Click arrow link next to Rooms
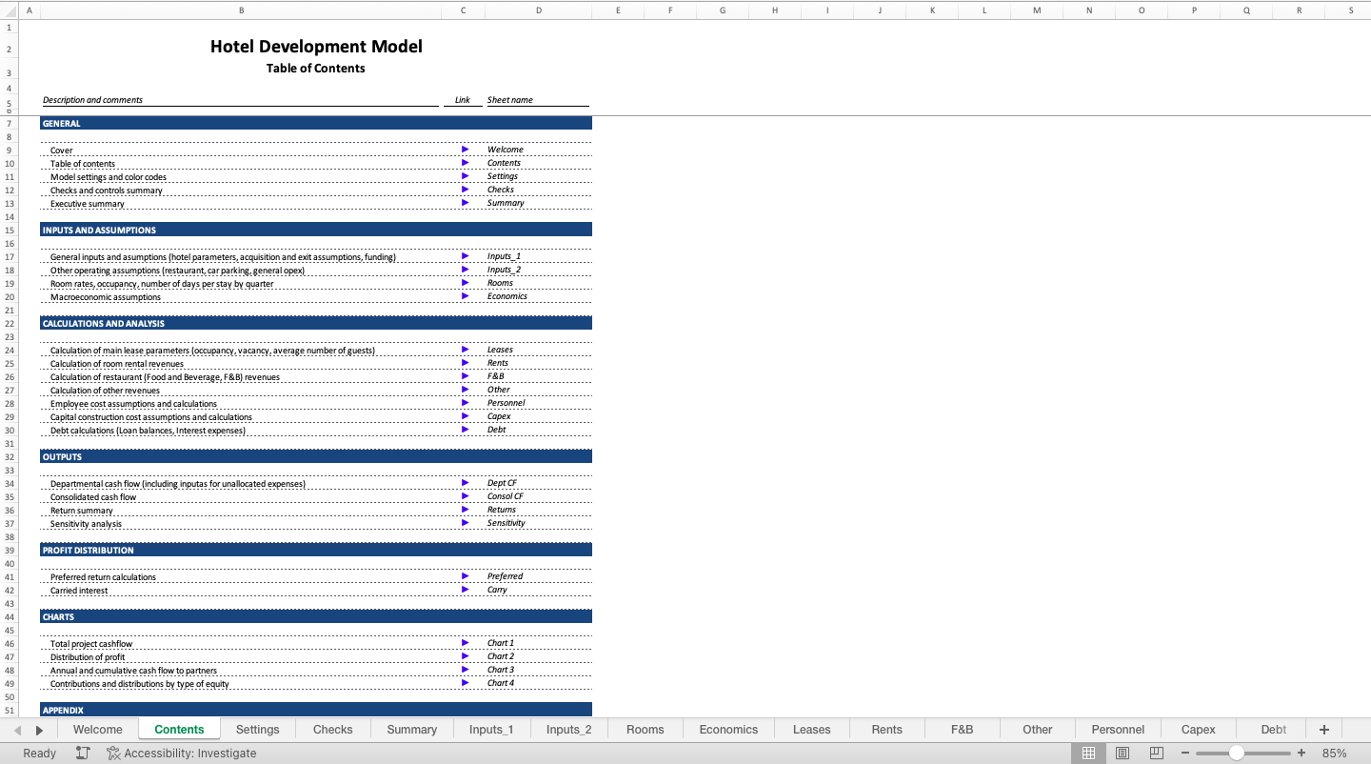 465,283
